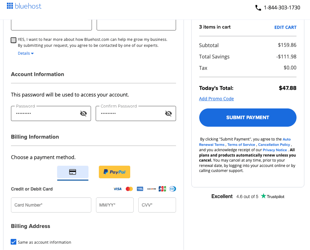
Task: Choose PayPal as payment method
Action: [115, 172]
